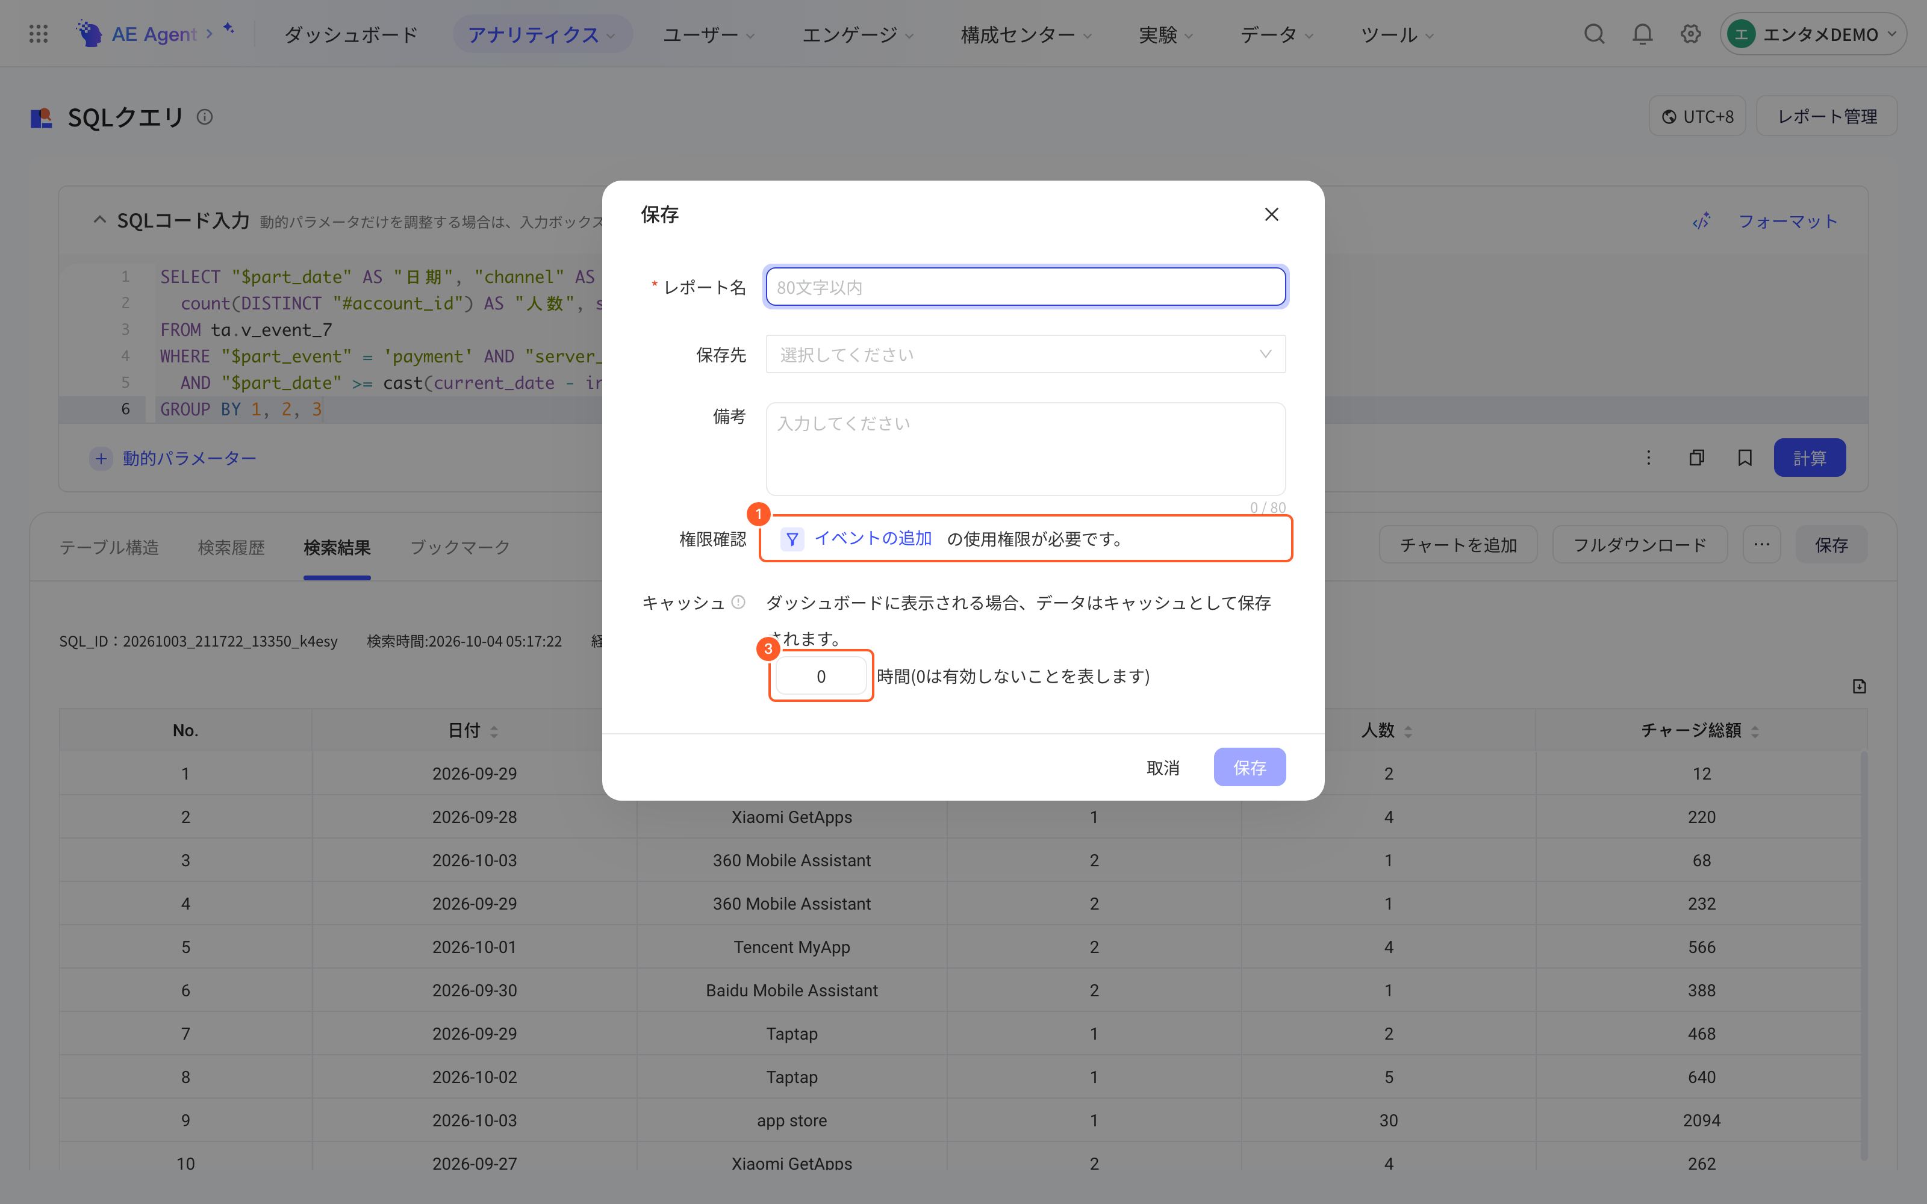Click the sort icon for 日付 column

pos(494,731)
